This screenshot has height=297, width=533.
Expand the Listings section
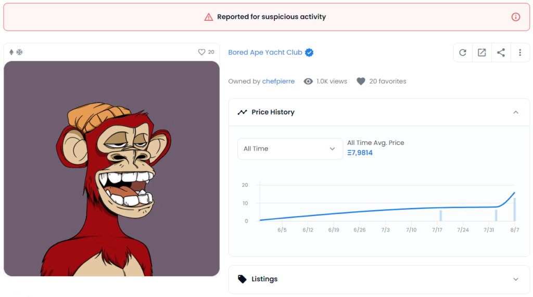516,279
